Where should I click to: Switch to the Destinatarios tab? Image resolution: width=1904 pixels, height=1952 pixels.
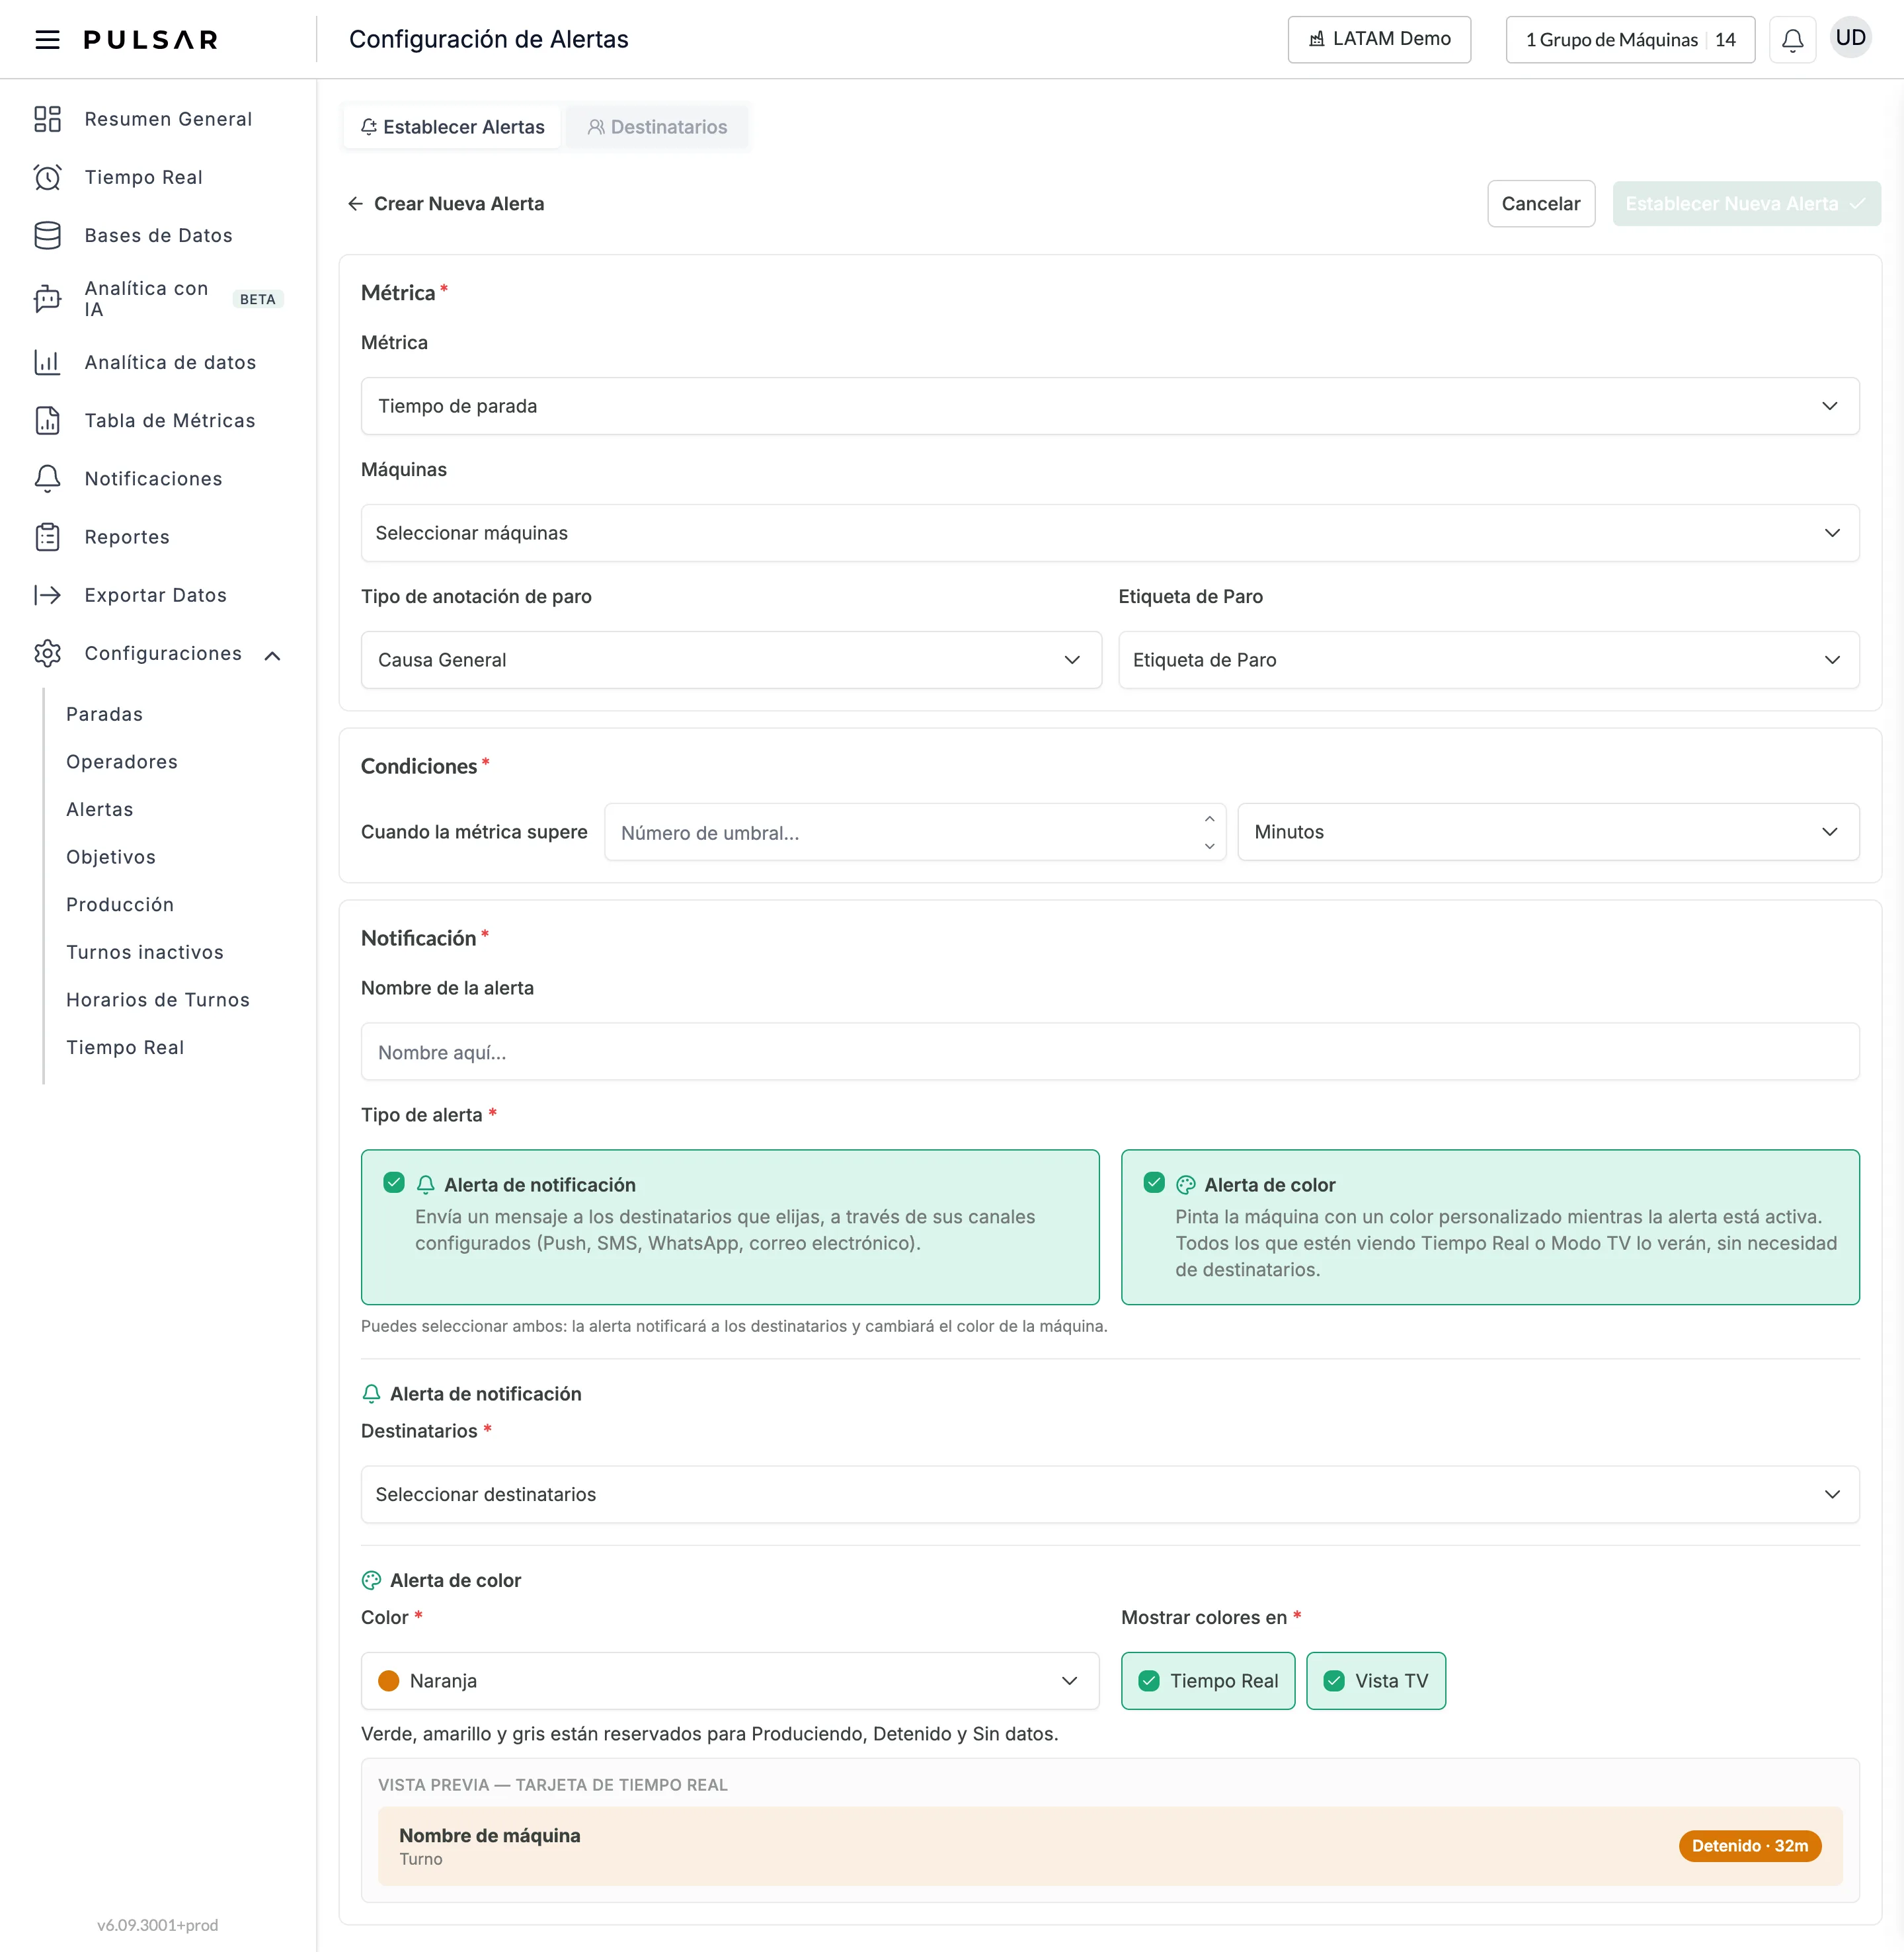657,127
